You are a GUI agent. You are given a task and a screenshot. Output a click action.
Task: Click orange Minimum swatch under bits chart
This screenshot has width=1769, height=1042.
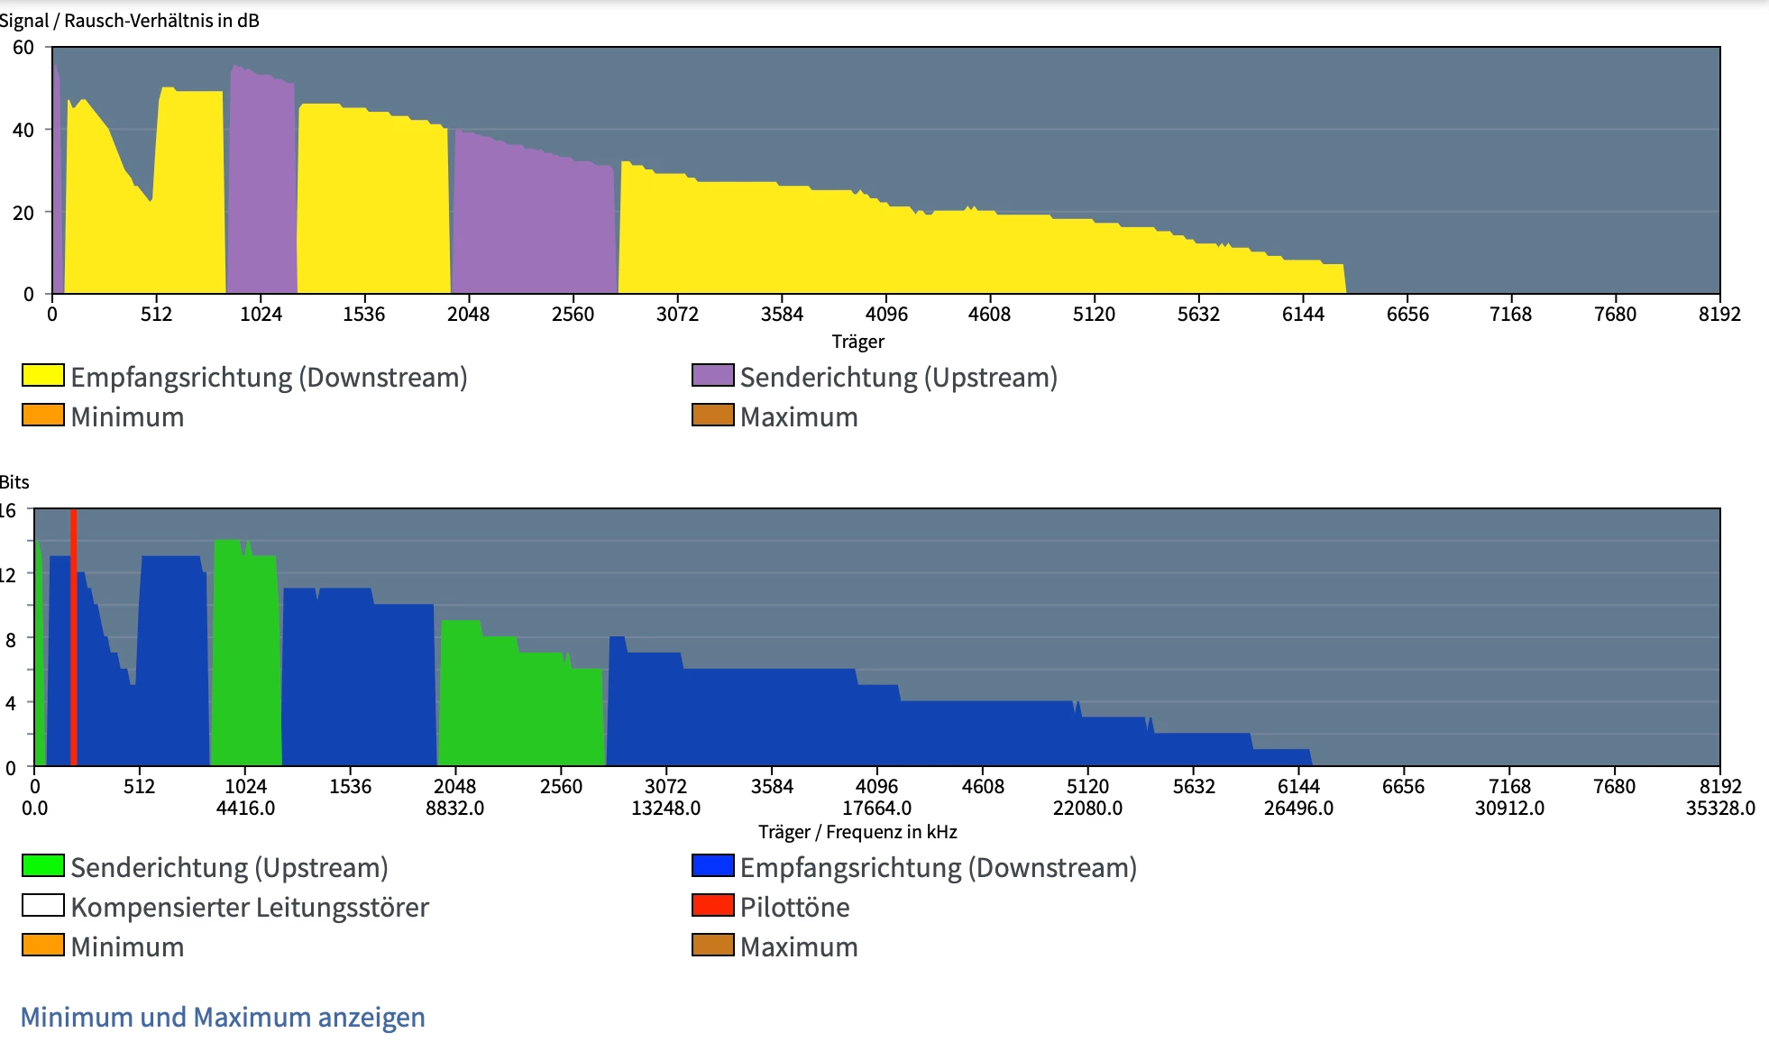42,946
